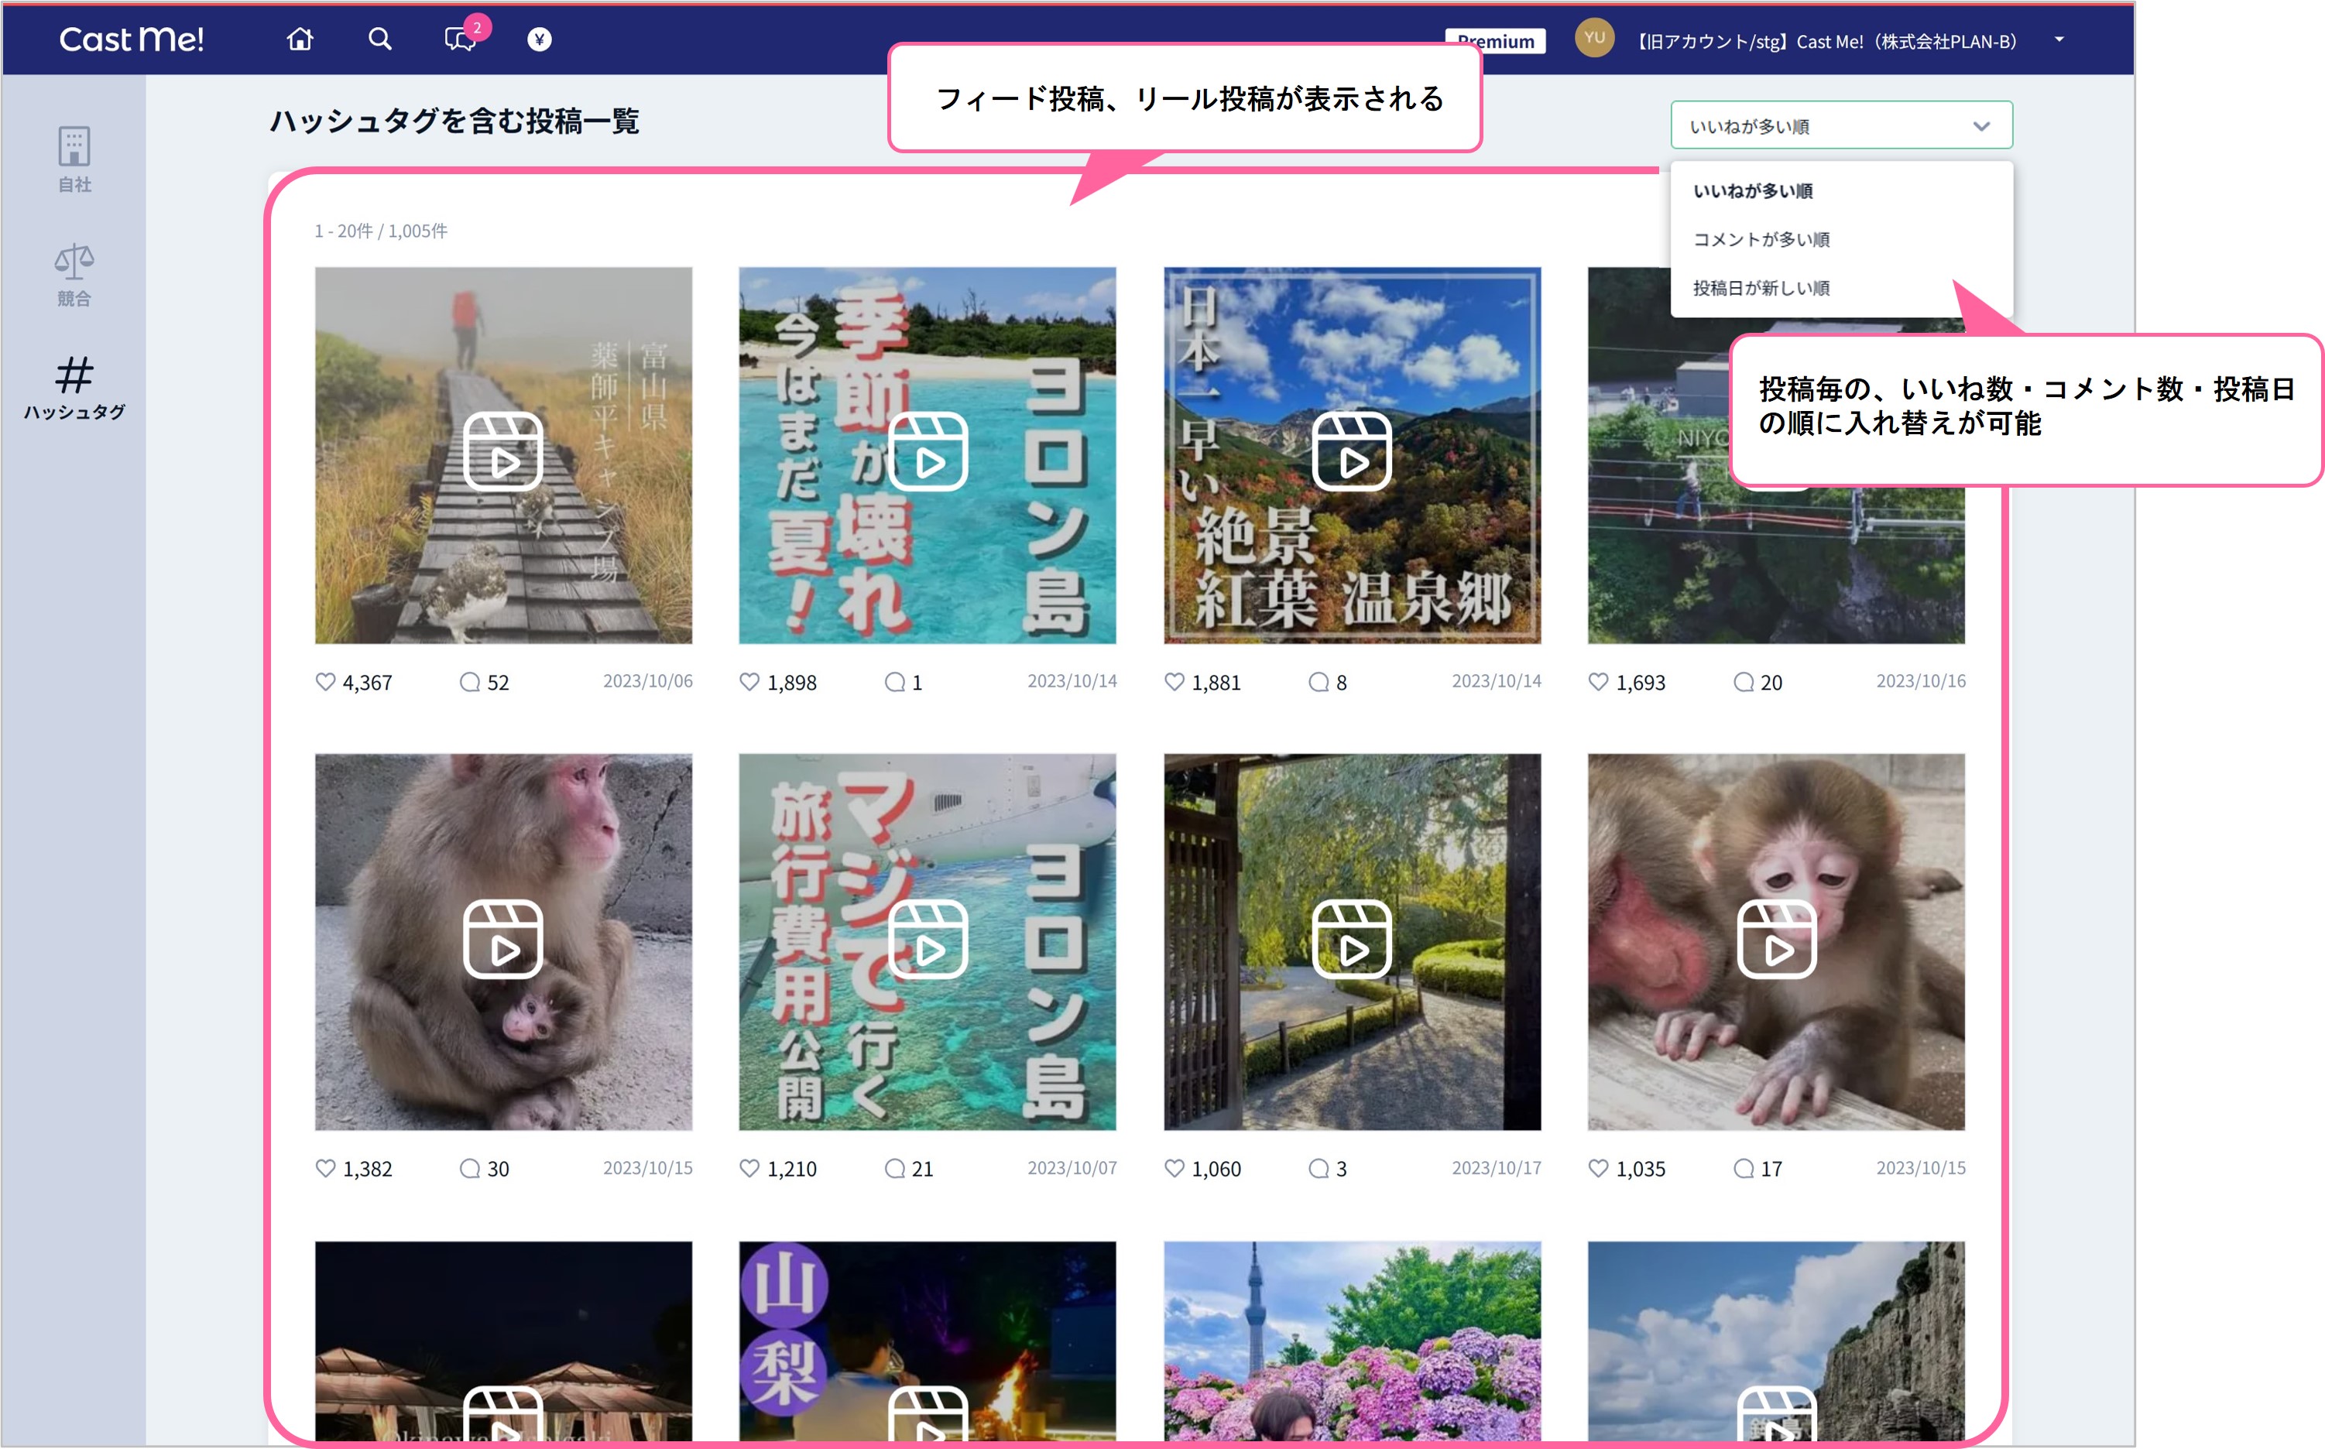Open the boardwalk hiker post thumbnail

coord(503,455)
